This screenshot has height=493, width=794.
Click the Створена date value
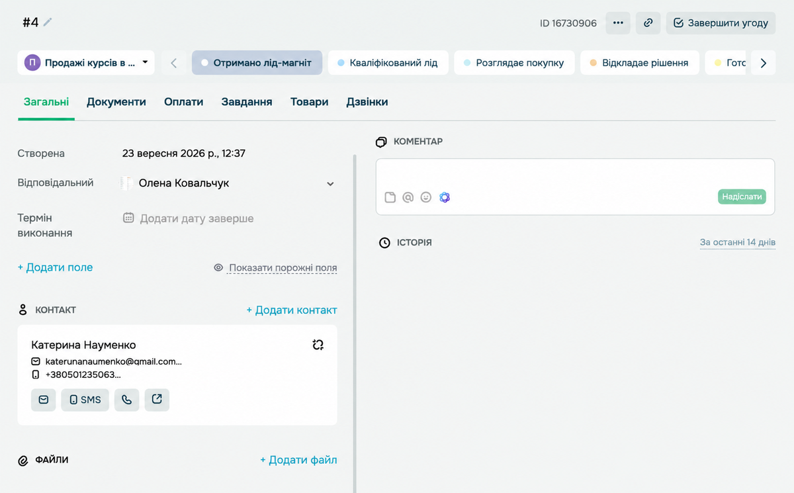pyautogui.click(x=184, y=154)
